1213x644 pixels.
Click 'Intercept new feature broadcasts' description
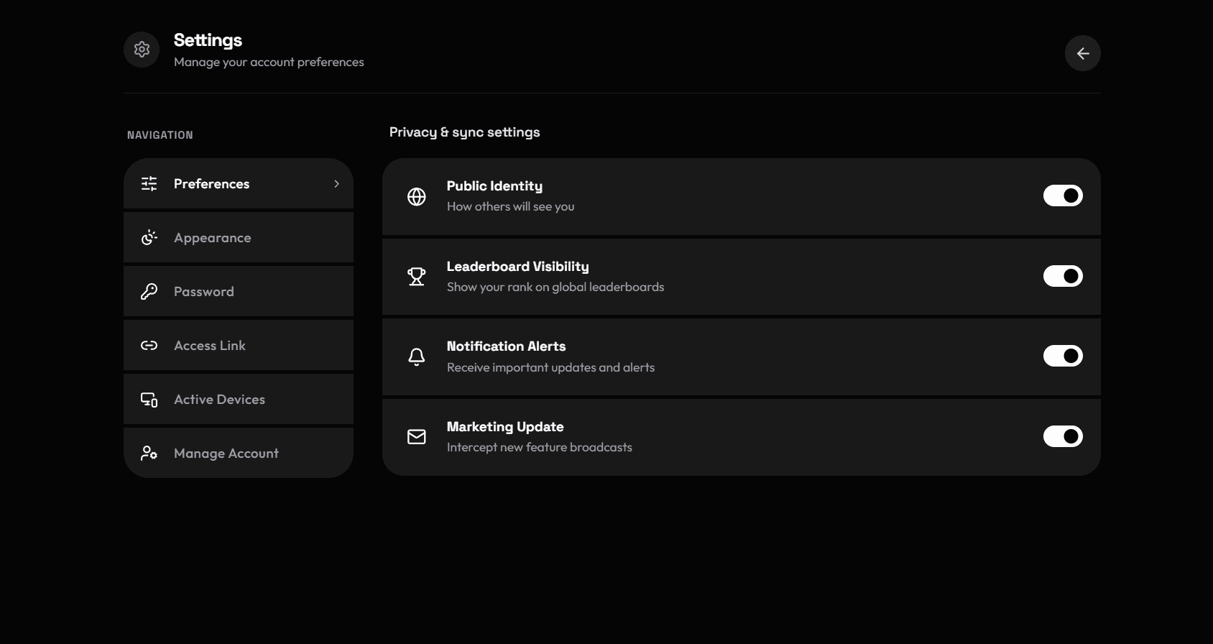tap(539, 448)
